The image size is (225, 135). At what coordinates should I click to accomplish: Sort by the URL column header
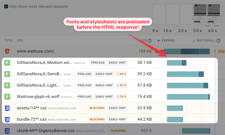[20, 41]
